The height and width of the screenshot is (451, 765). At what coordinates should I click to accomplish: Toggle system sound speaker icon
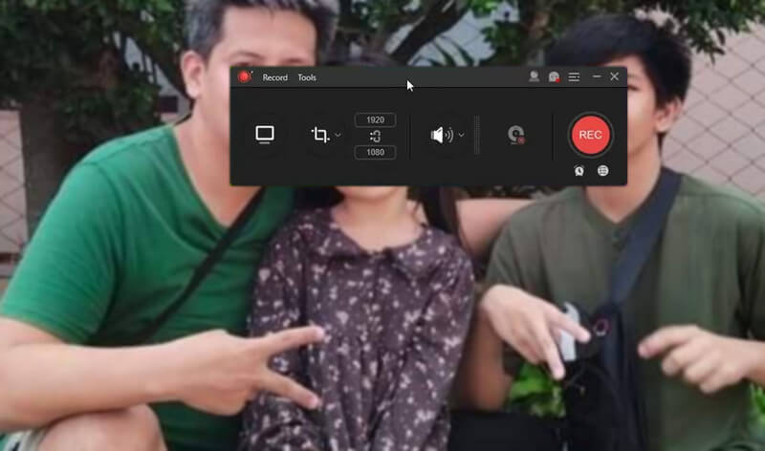point(442,135)
